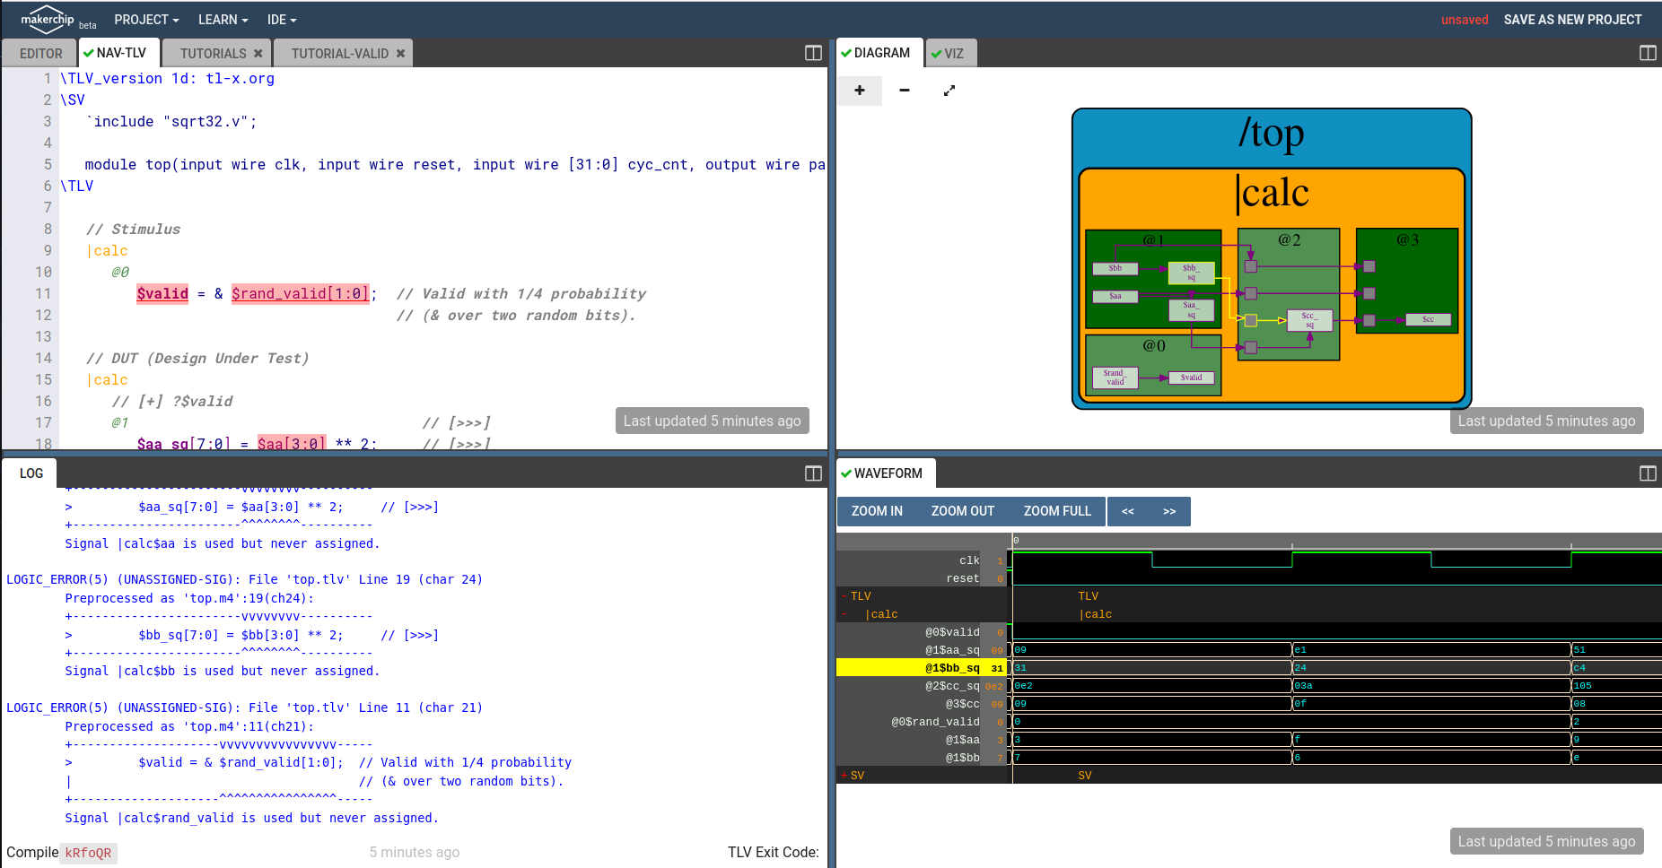Viewport: 1662px width, 868px height.
Task: Close the TUTORIAL-VALID tab
Action: pyautogui.click(x=400, y=53)
